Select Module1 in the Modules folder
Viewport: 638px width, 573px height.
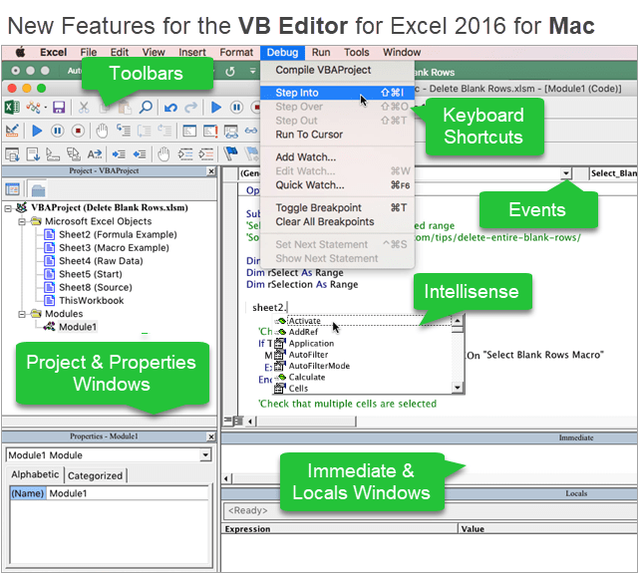click(x=77, y=326)
